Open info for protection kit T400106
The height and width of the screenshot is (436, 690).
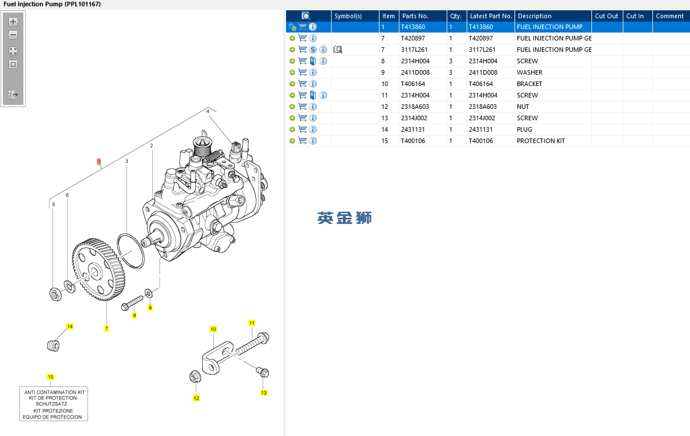[x=313, y=141]
